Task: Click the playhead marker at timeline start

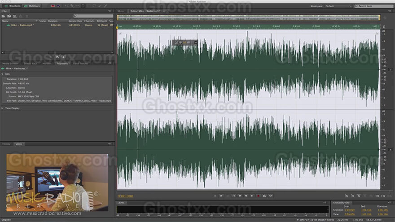Action: (117, 27)
